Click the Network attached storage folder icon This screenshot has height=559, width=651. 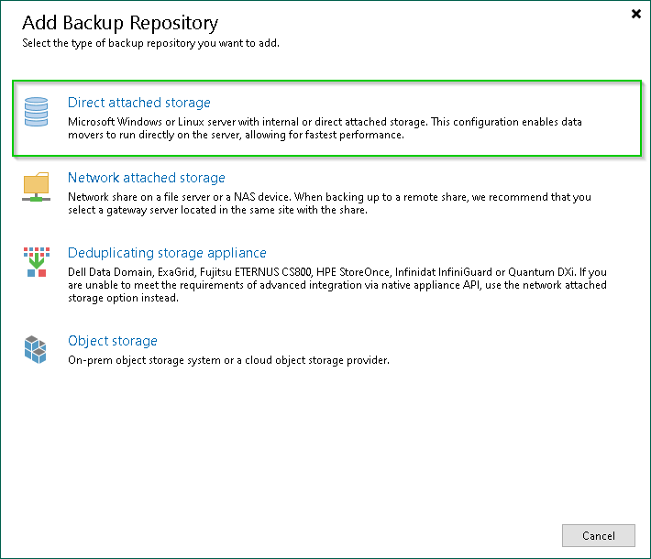[37, 186]
